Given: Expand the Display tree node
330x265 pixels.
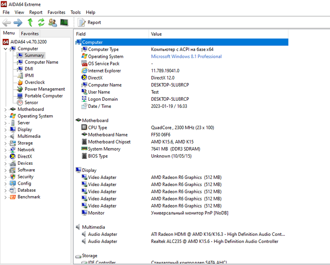Looking at the screenshot, I should click(x=5, y=130).
